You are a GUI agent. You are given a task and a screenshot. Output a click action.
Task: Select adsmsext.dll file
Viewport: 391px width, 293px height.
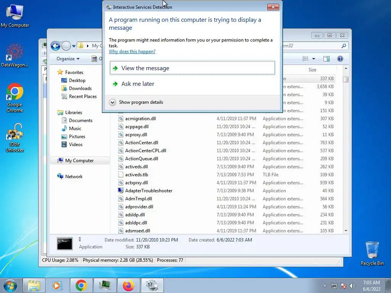point(226,231)
